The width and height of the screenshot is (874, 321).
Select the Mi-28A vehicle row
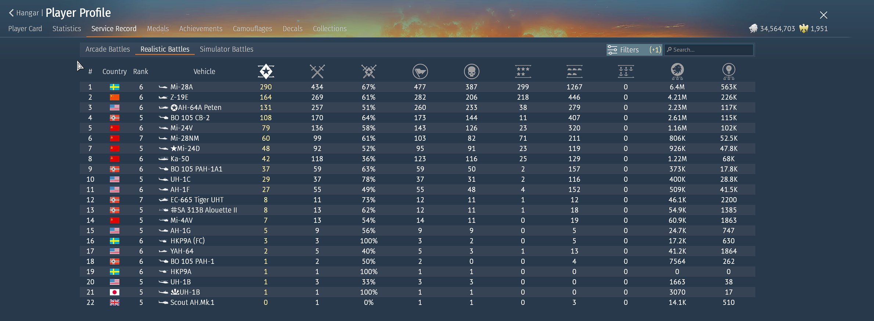181,87
